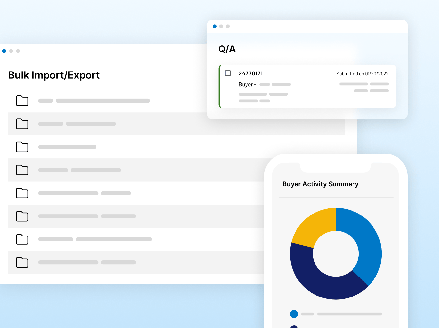This screenshot has height=328, width=439.
Task: Open the fifth folder icon
Action: tap(22, 193)
